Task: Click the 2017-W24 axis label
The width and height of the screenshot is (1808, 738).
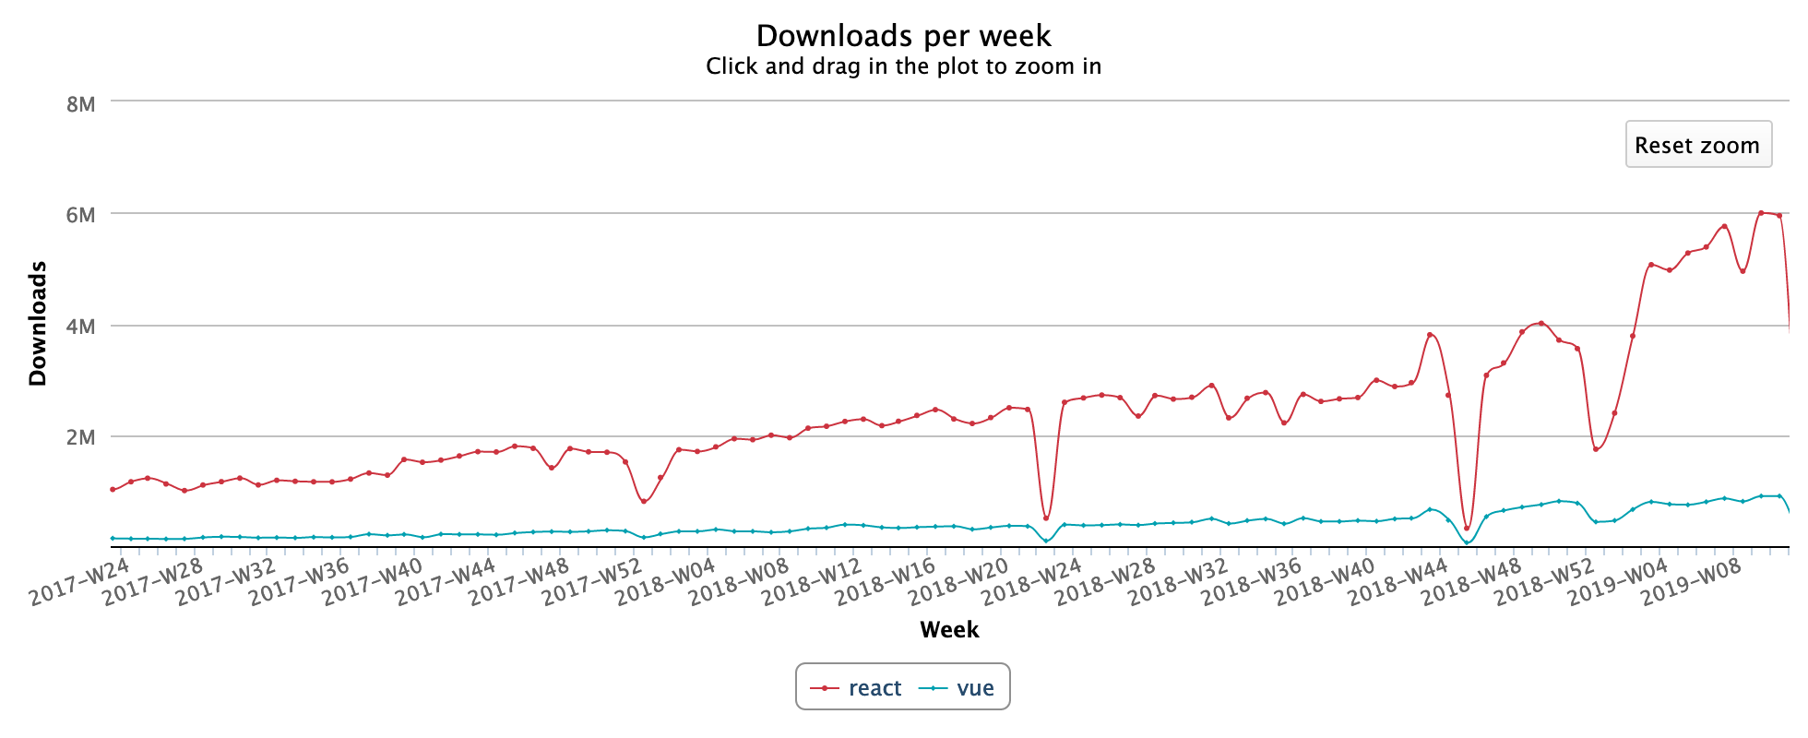Action: point(79,582)
